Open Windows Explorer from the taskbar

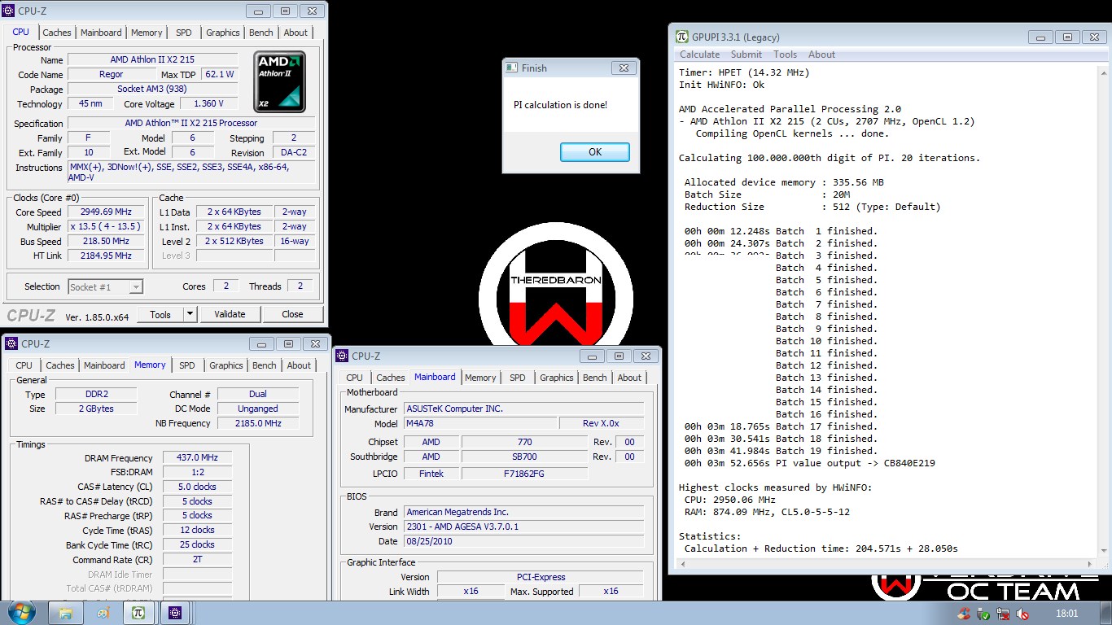pyautogui.click(x=66, y=612)
